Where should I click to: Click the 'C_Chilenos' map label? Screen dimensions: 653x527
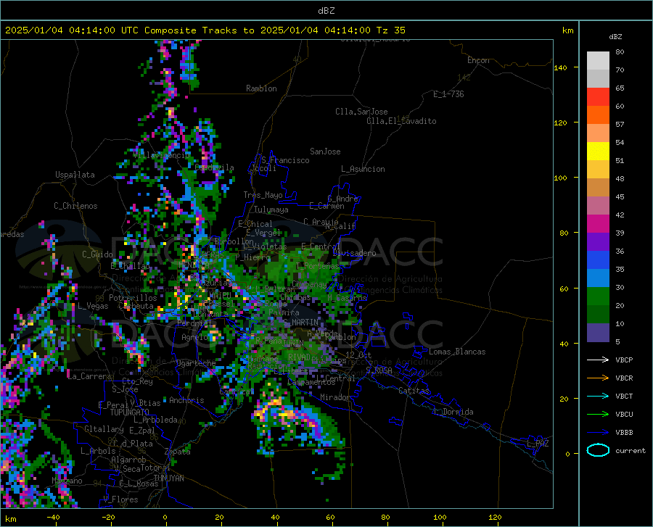pos(75,206)
